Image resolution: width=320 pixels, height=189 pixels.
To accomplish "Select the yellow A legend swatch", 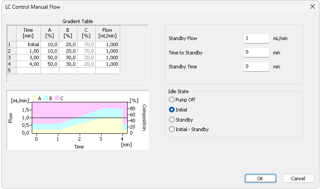I will click(x=34, y=98).
